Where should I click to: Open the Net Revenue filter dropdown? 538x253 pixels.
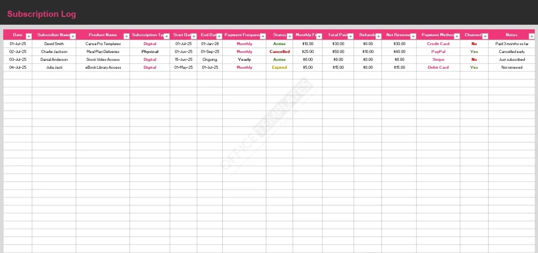point(413,36)
